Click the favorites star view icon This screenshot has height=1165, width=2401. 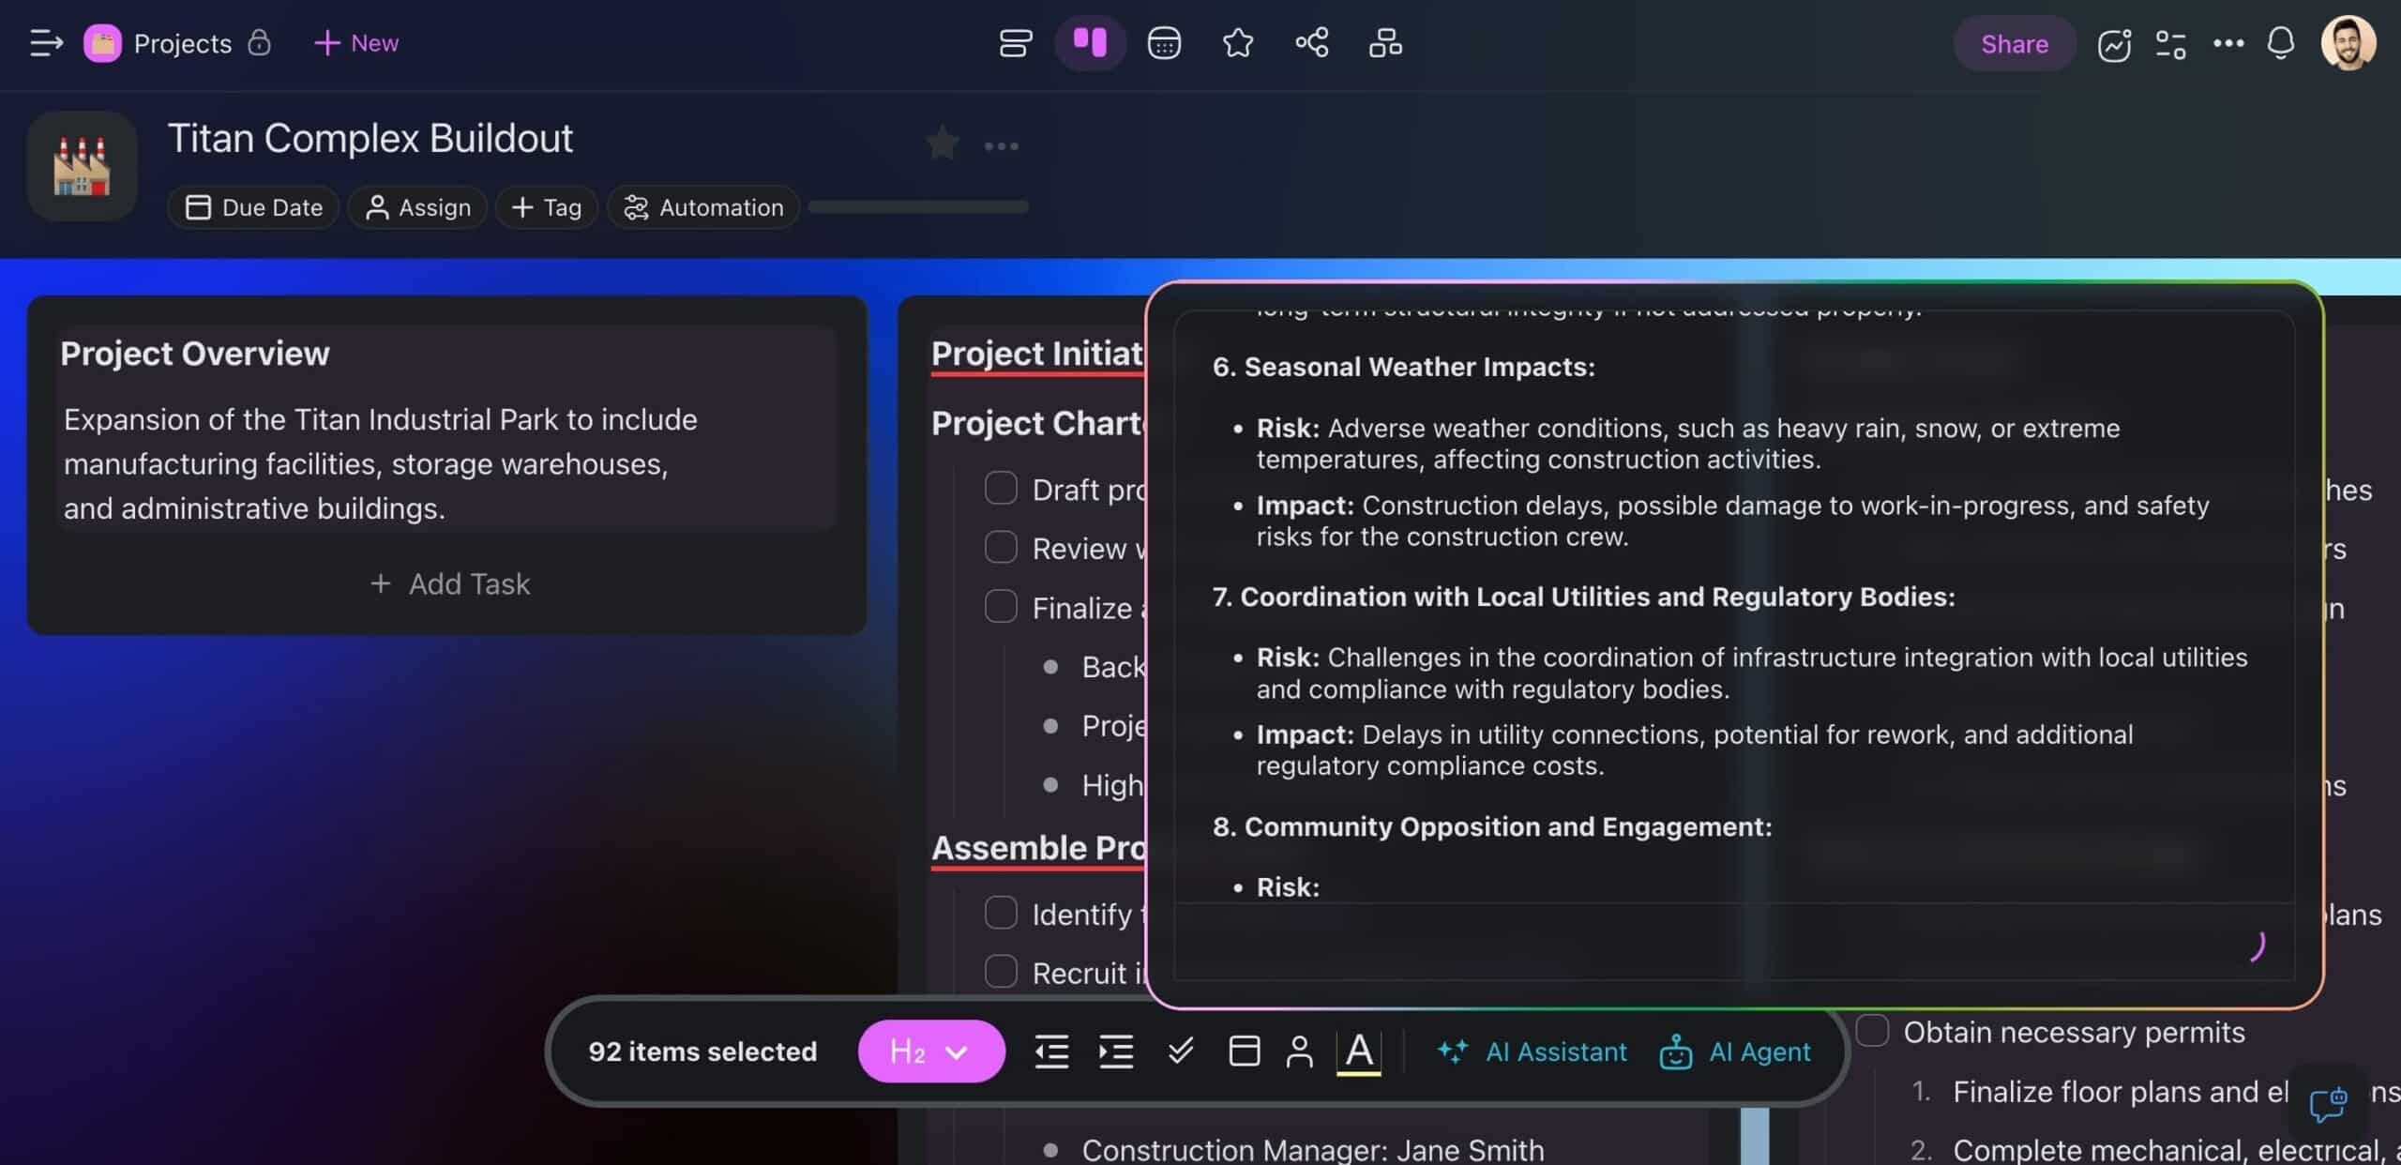pos(1238,43)
